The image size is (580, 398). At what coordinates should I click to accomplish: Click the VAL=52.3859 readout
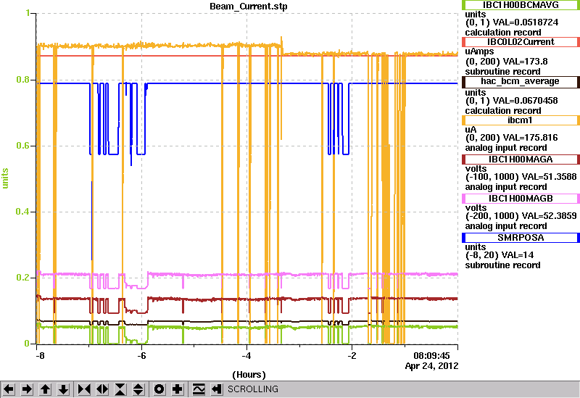[x=548, y=216]
